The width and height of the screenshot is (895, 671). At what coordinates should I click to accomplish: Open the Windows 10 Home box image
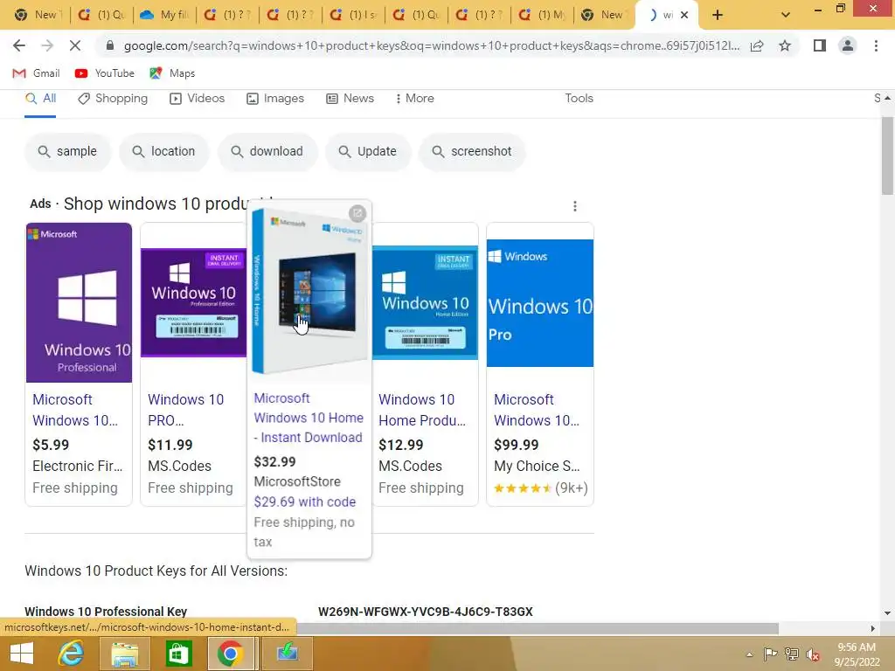tap(309, 292)
